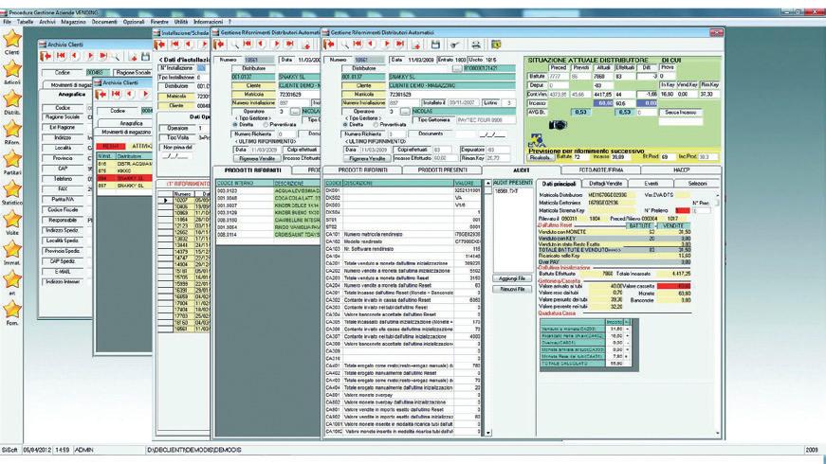Click CODICE column header in audit table

(x=334, y=183)
